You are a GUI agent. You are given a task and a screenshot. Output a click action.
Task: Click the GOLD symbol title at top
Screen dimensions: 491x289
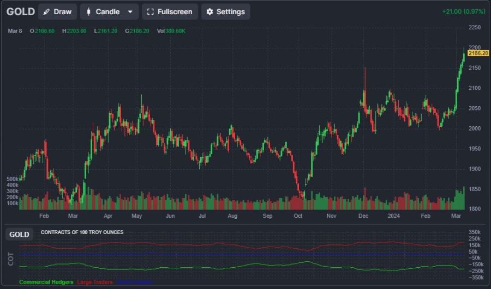(x=21, y=11)
